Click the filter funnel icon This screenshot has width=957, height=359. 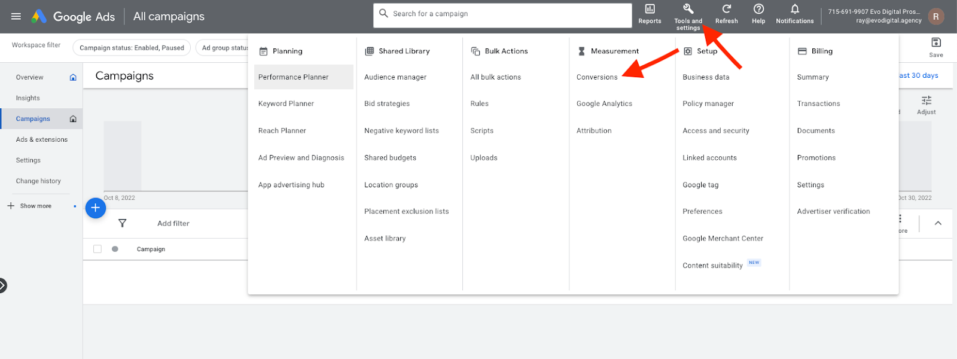122,223
